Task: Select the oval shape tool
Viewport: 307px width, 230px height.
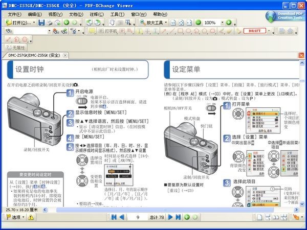Action: [188, 31]
